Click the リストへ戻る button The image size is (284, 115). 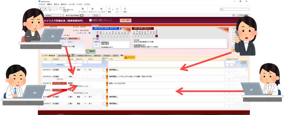[126, 20]
